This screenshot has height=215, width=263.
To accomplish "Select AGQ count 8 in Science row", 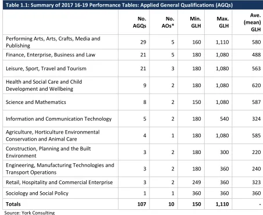I will pos(145,102).
